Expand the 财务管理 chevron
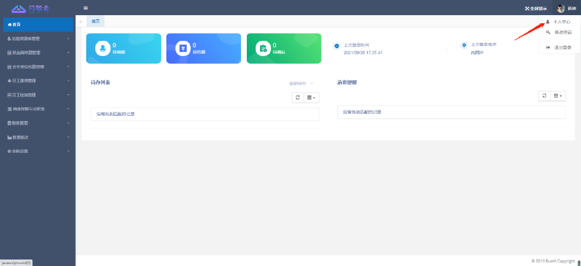 pos(68,123)
